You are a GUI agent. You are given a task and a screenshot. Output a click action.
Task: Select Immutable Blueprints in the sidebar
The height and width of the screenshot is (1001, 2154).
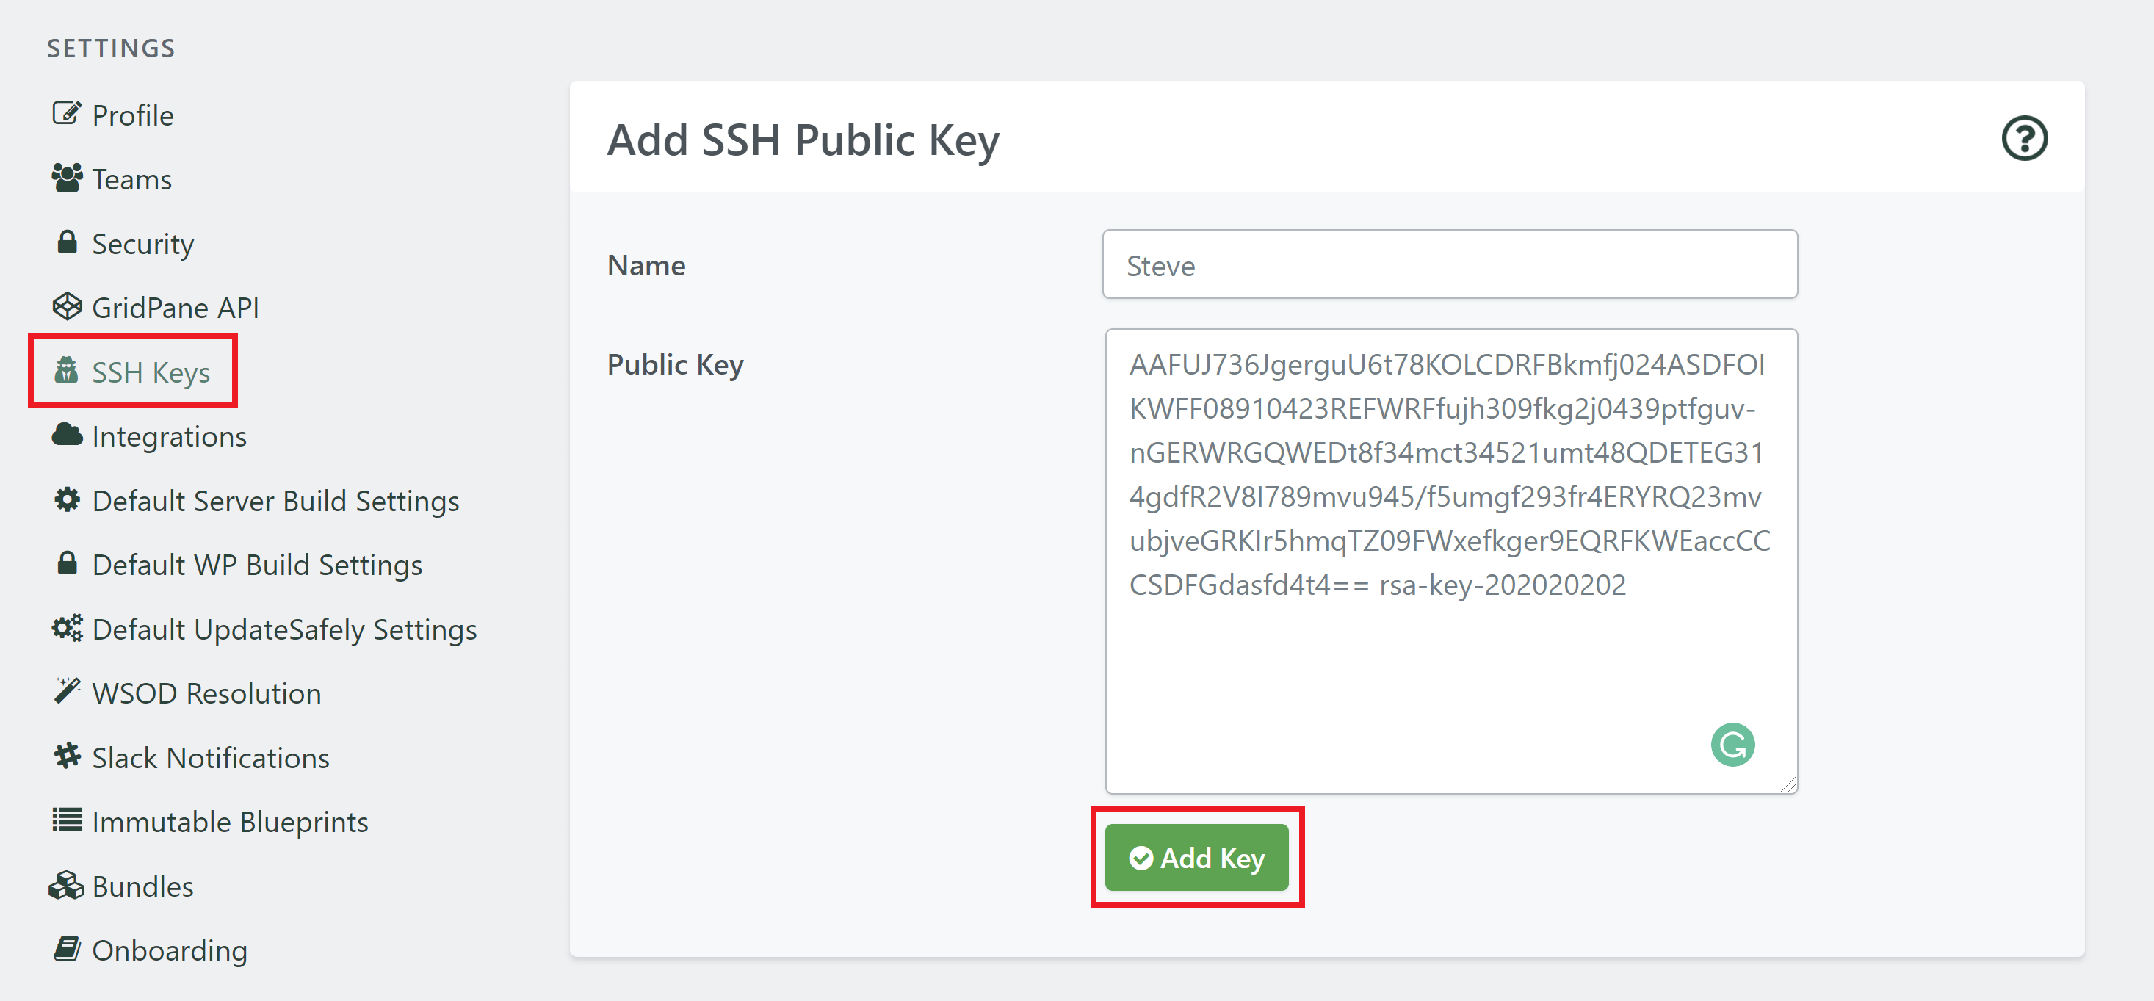230,821
